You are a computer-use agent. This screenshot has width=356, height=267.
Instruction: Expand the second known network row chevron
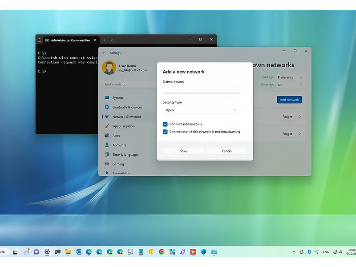coord(300,134)
